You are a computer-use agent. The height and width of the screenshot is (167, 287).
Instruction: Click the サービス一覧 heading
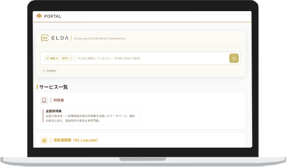click(53, 87)
